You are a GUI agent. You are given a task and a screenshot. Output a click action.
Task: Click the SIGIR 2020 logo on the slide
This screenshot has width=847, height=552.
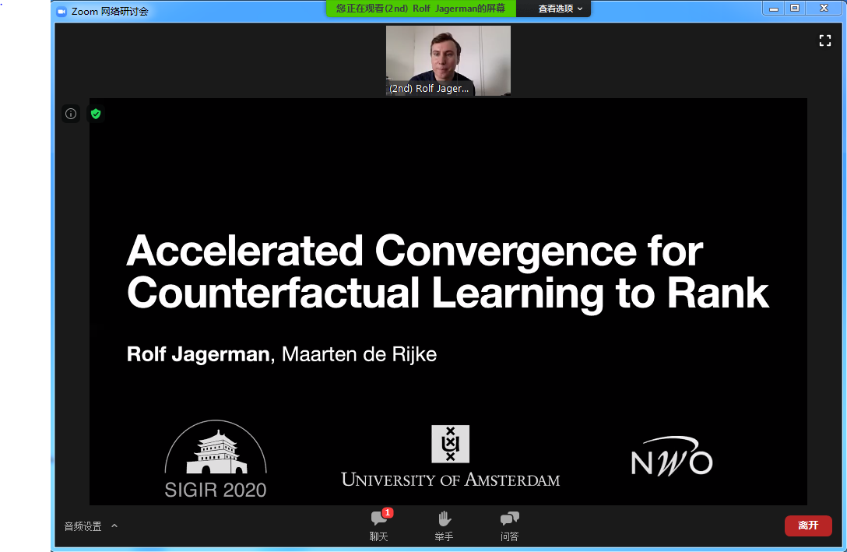pyautogui.click(x=216, y=459)
